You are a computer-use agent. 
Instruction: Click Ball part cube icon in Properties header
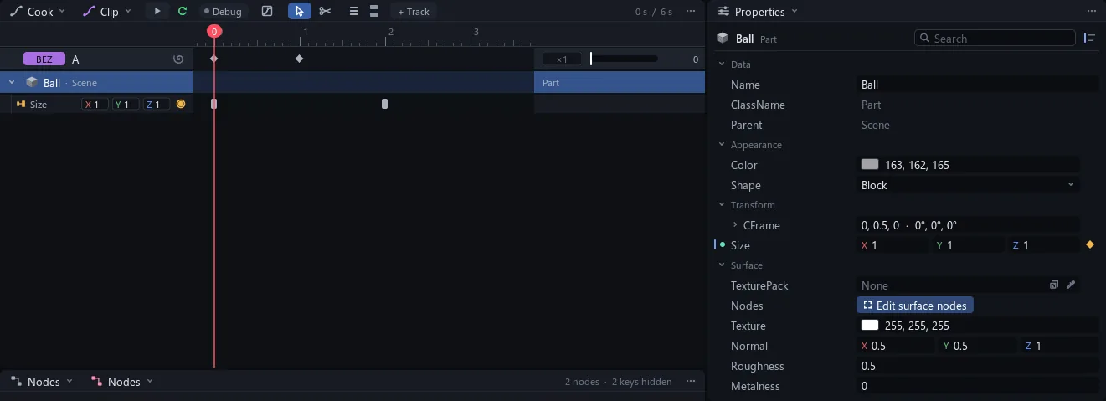(x=723, y=39)
